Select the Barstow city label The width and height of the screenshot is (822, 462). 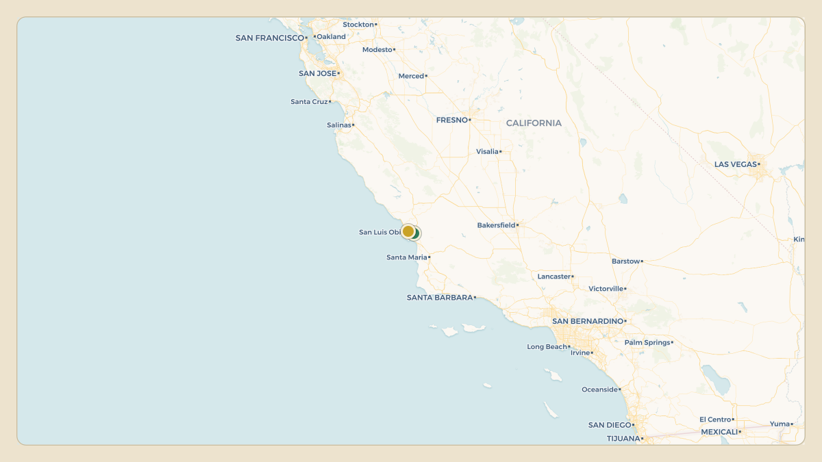point(625,261)
